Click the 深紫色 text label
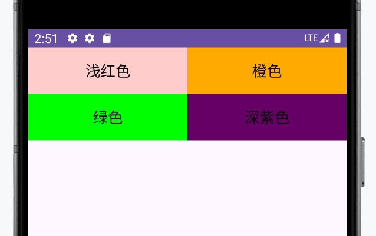The image size is (376, 236). tap(267, 118)
